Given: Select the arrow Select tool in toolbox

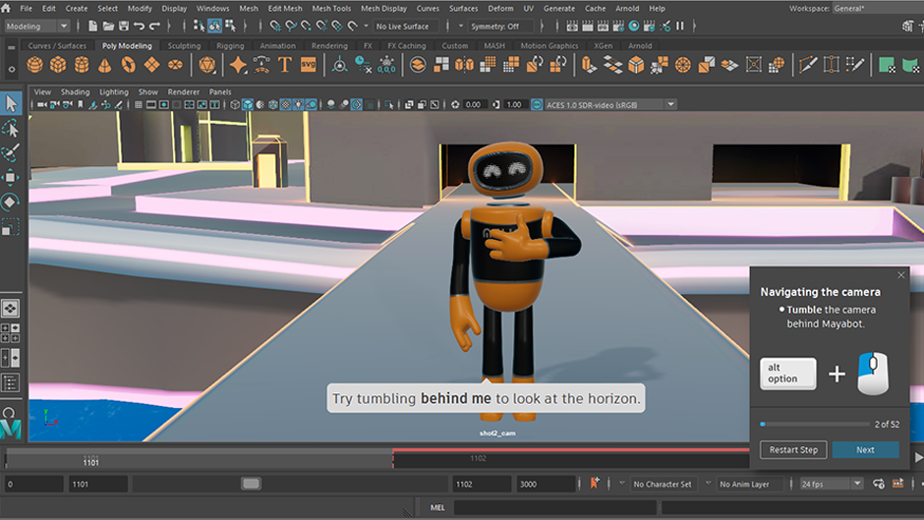Looking at the screenshot, I should point(11,103).
